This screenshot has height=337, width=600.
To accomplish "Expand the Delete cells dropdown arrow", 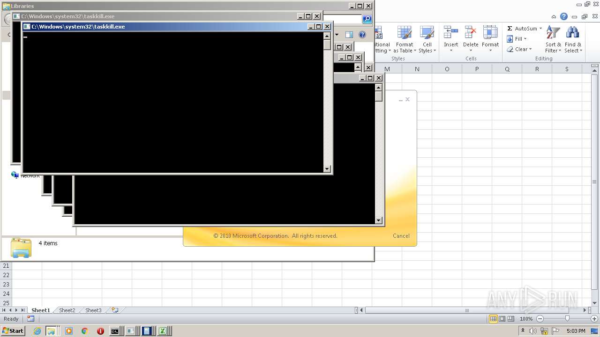I will pyautogui.click(x=471, y=51).
